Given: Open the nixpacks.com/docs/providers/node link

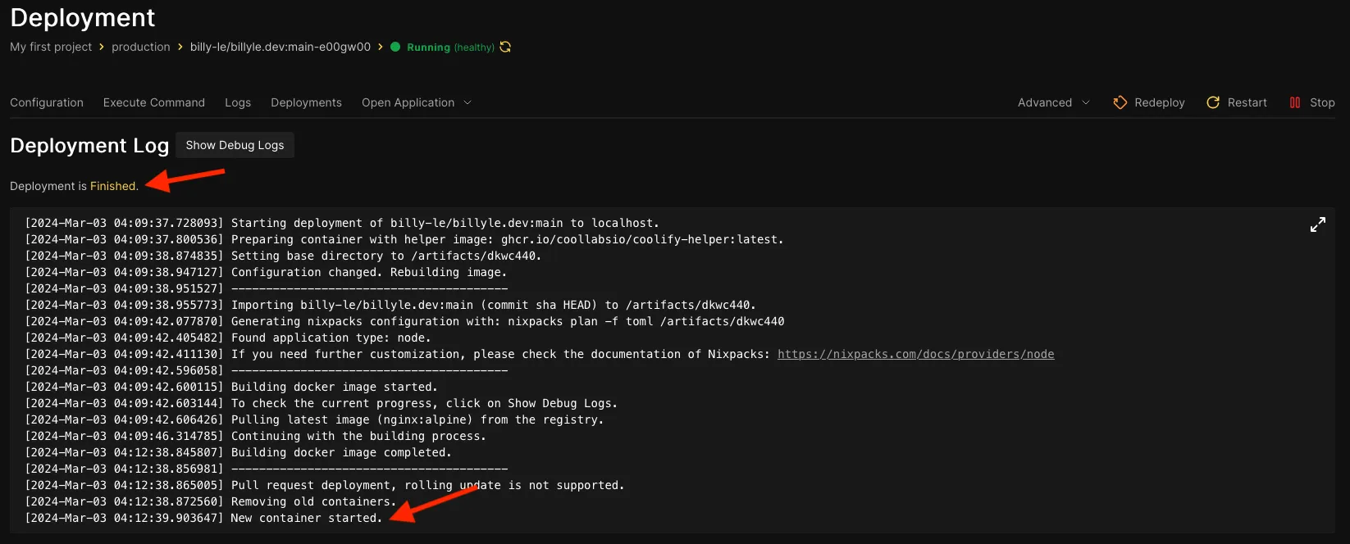Looking at the screenshot, I should [x=916, y=354].
